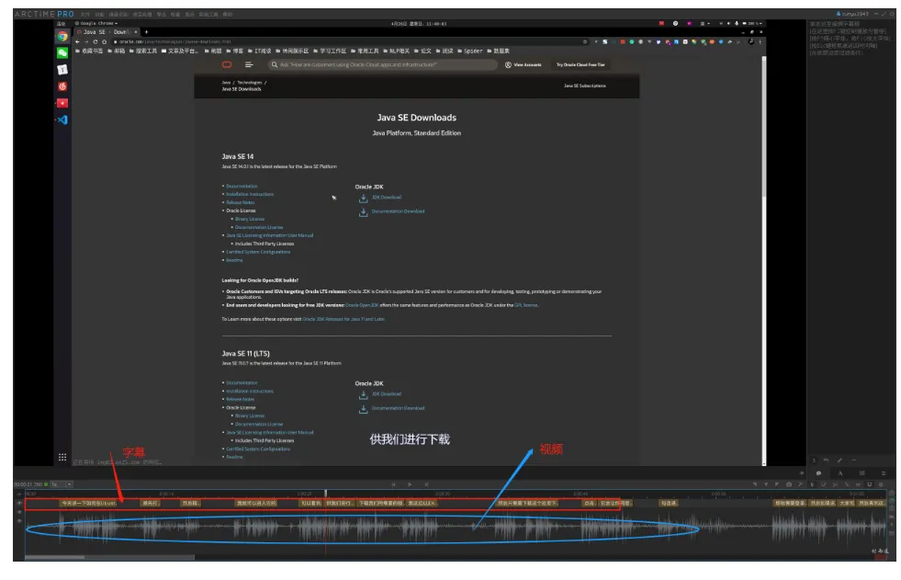Viewport: 901px width, 580px height.
Task: Open the playback speed dropdown beside the timecode
Action: pos(62,484)
